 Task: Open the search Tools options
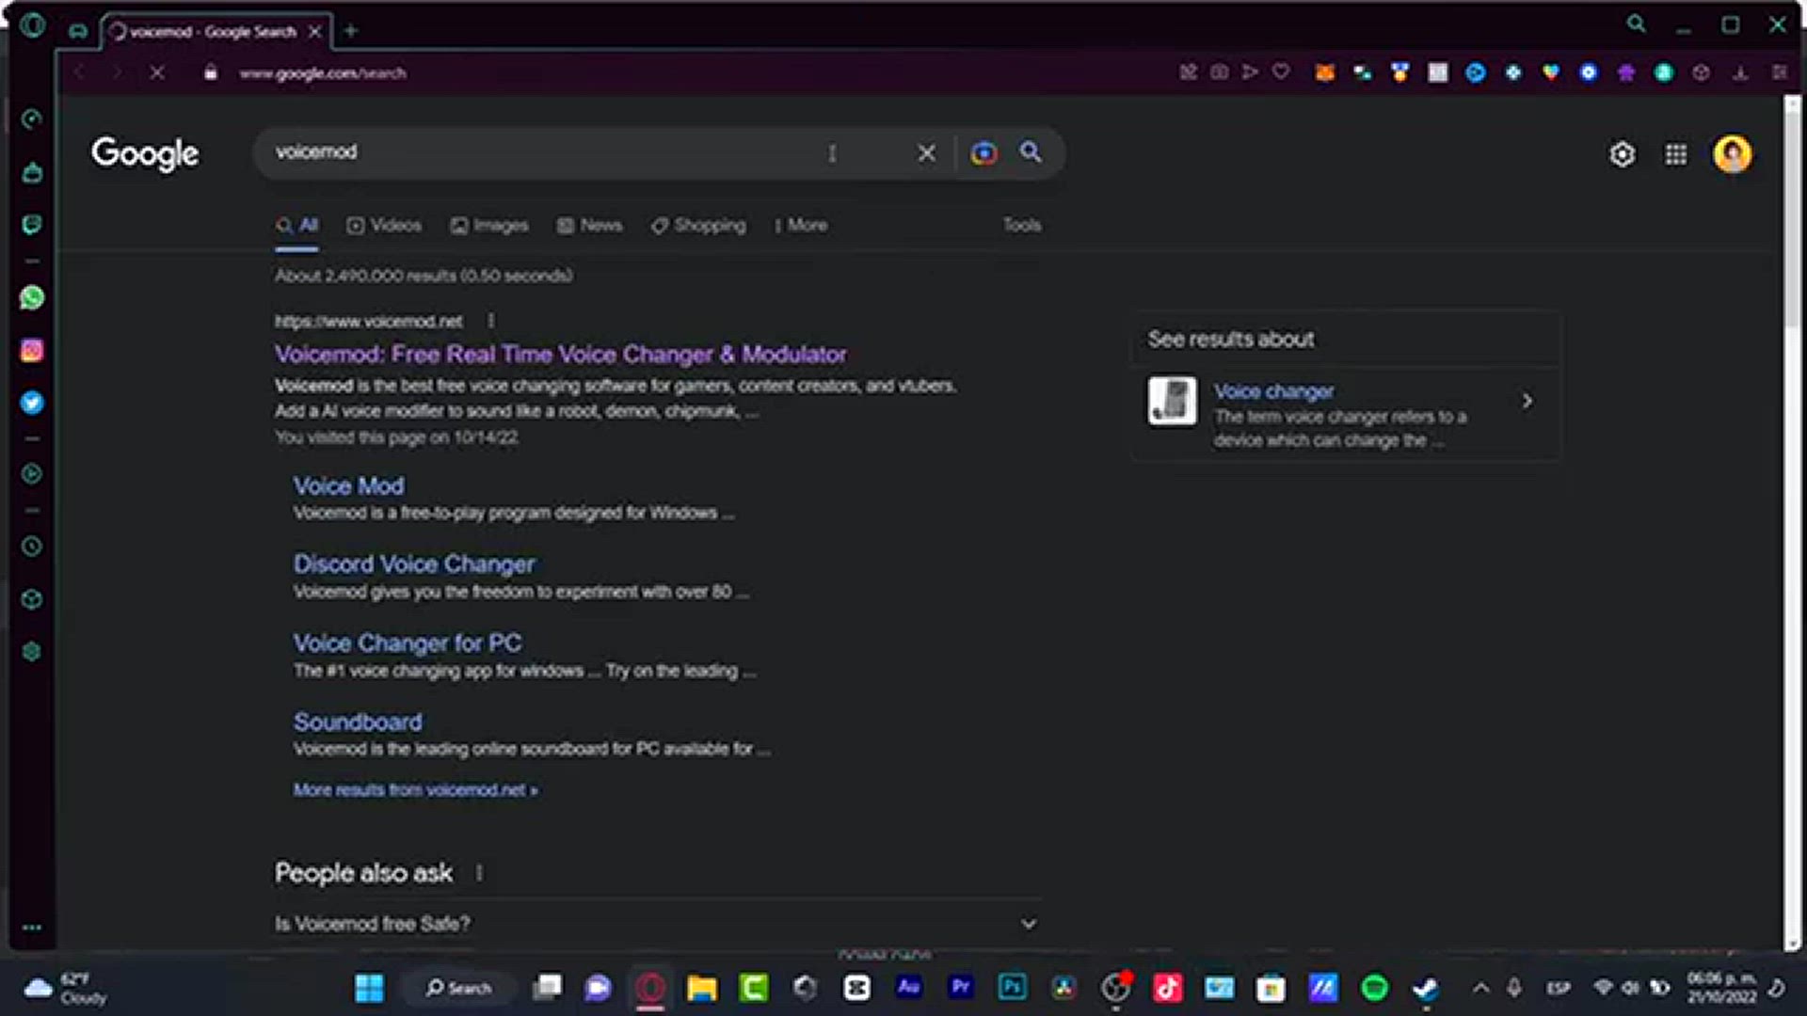1022,225
